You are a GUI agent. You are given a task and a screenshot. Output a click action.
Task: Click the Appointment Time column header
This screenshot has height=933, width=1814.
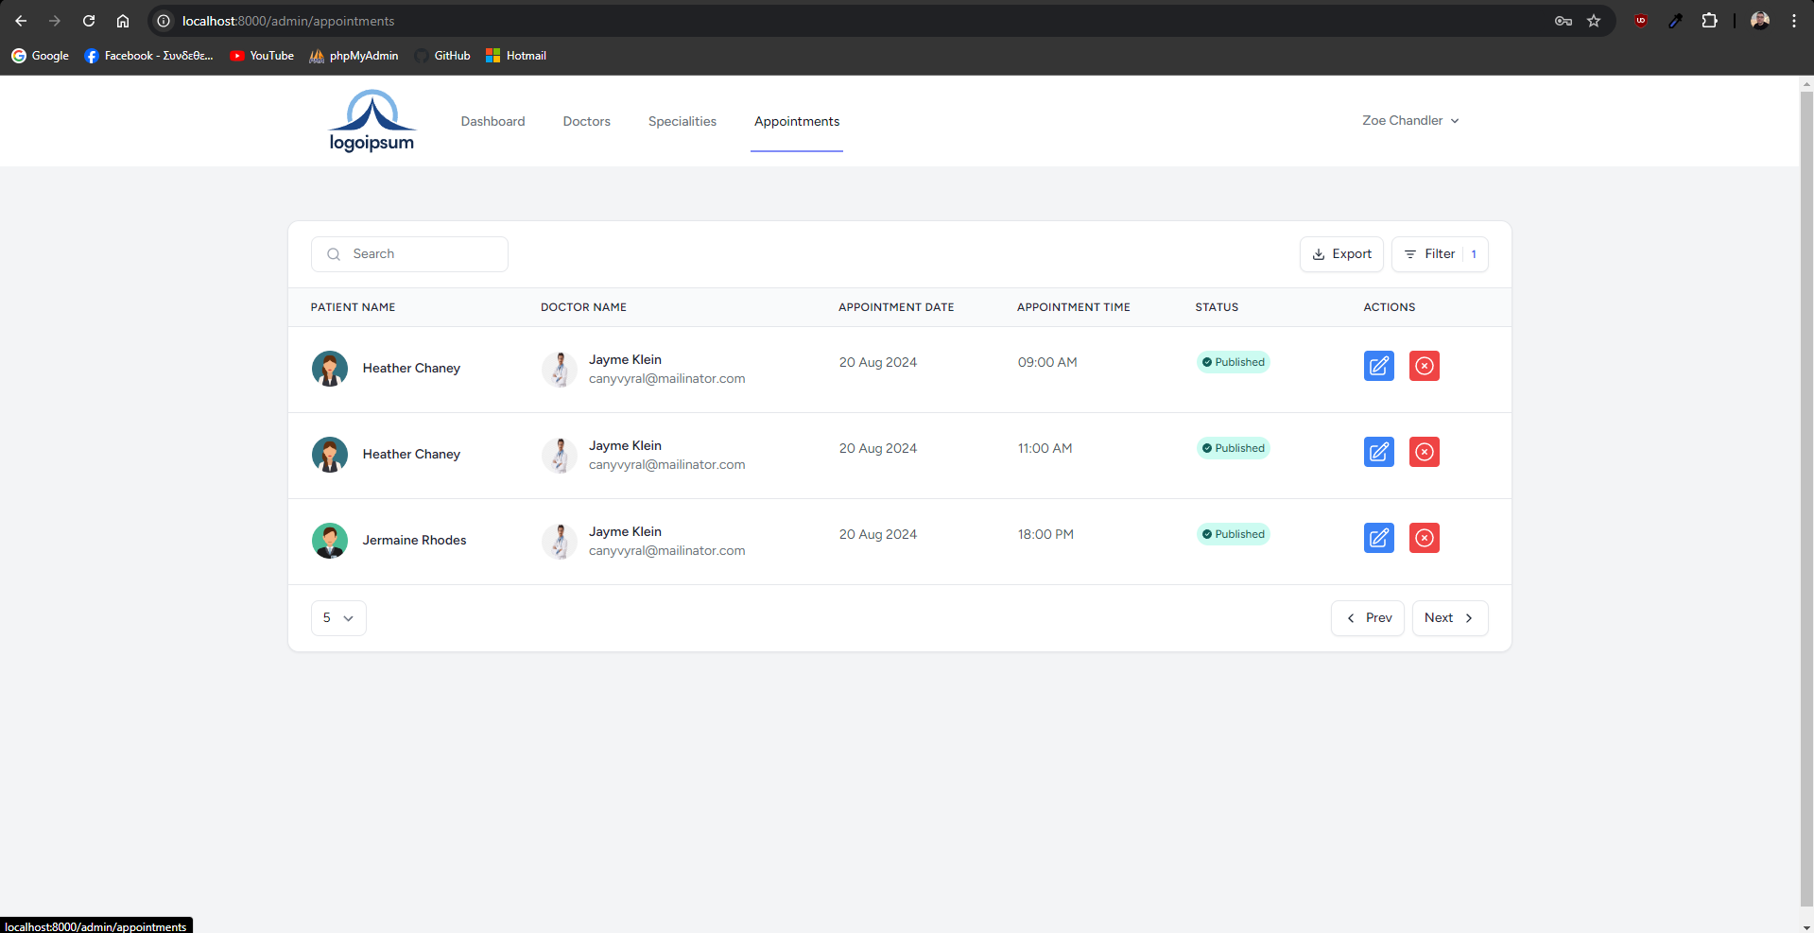pyautogui.click(x=1073, y=307)
